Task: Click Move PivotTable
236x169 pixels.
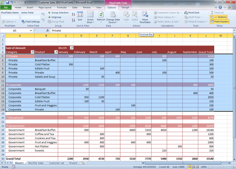Action: pos(145,17)
